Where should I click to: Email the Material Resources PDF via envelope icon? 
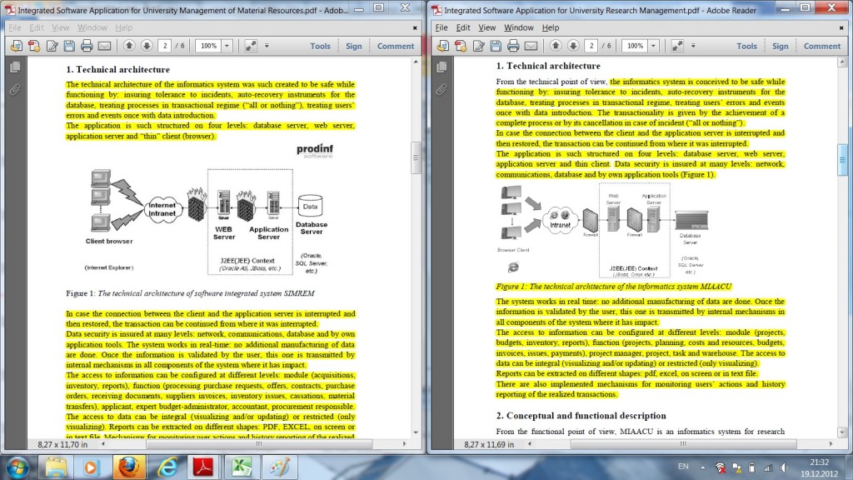click(104, 47)
